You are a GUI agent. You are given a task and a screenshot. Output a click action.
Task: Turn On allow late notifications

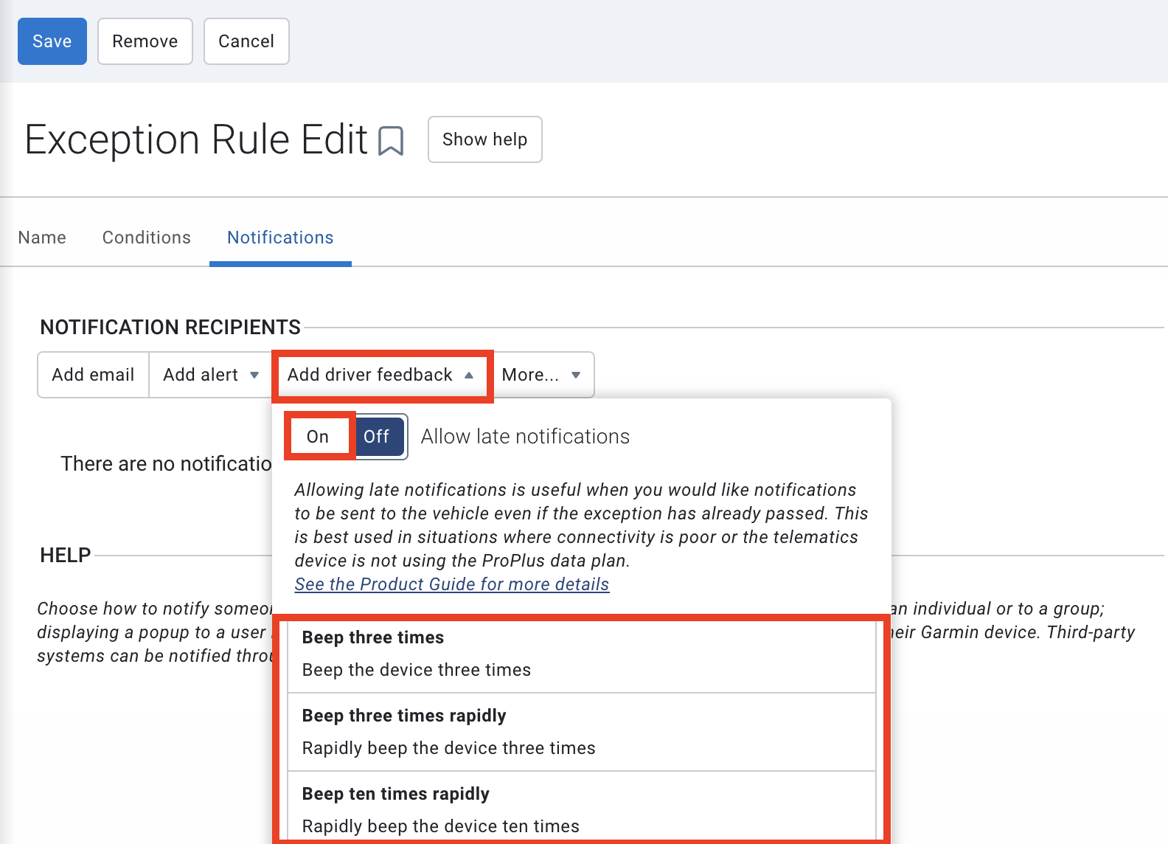pos(318,437)
